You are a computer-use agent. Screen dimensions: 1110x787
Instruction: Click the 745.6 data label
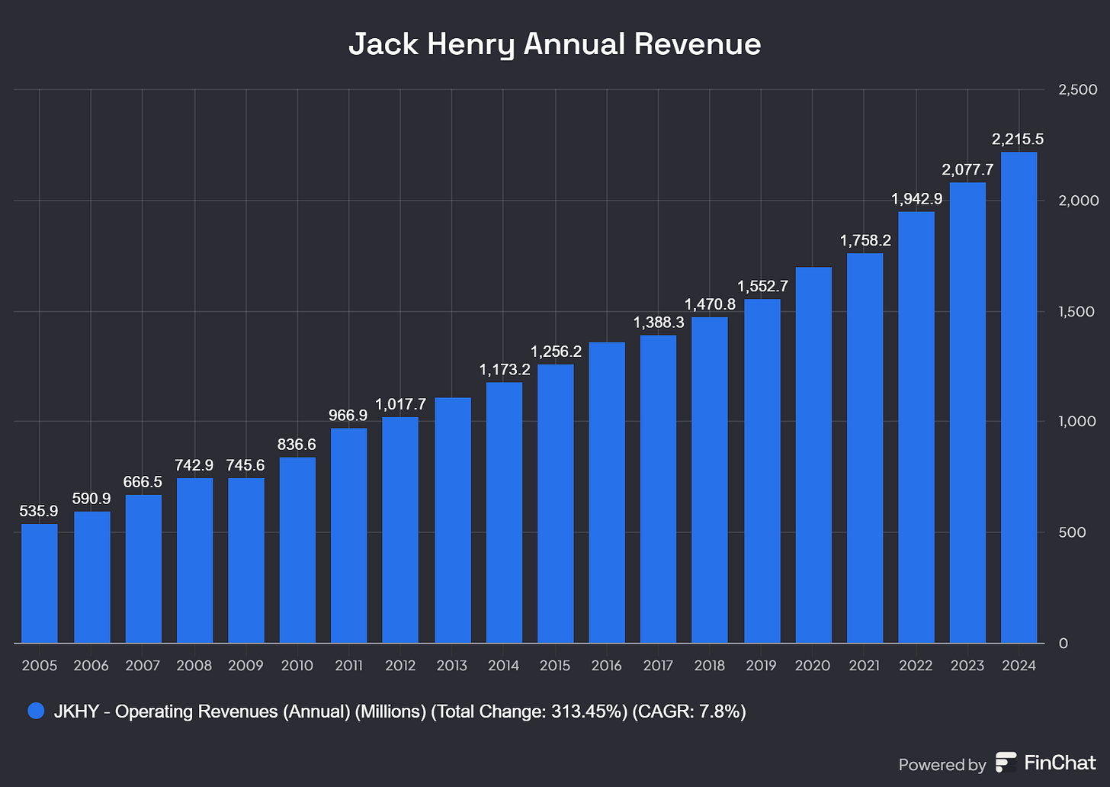pos(246,465)
